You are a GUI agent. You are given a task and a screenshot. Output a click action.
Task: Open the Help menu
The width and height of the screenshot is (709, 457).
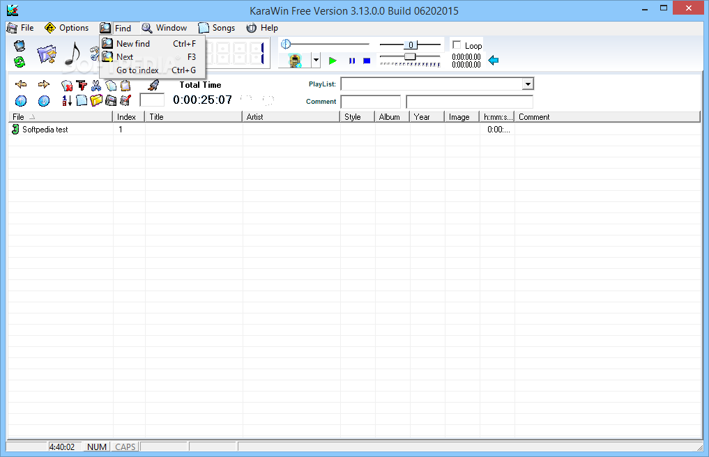coord(262,28)
